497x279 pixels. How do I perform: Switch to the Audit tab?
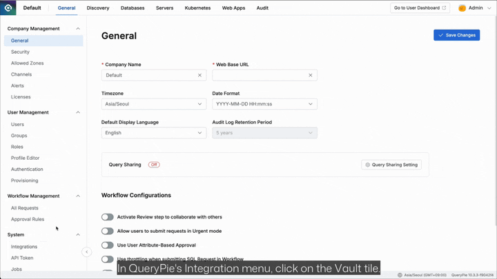pyautogui.click(x=262, y=8)
